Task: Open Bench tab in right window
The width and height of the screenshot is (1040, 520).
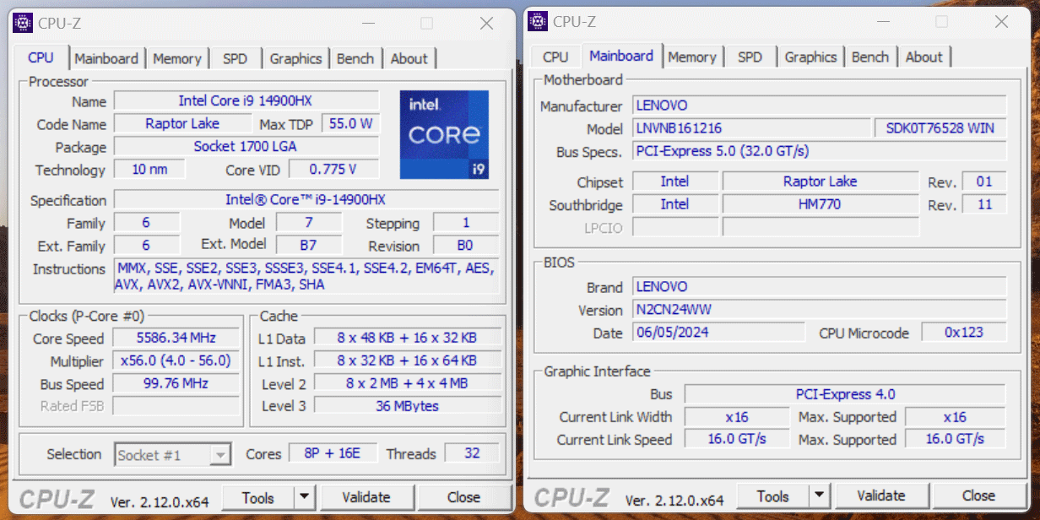Action: click(x=870, y=57)
